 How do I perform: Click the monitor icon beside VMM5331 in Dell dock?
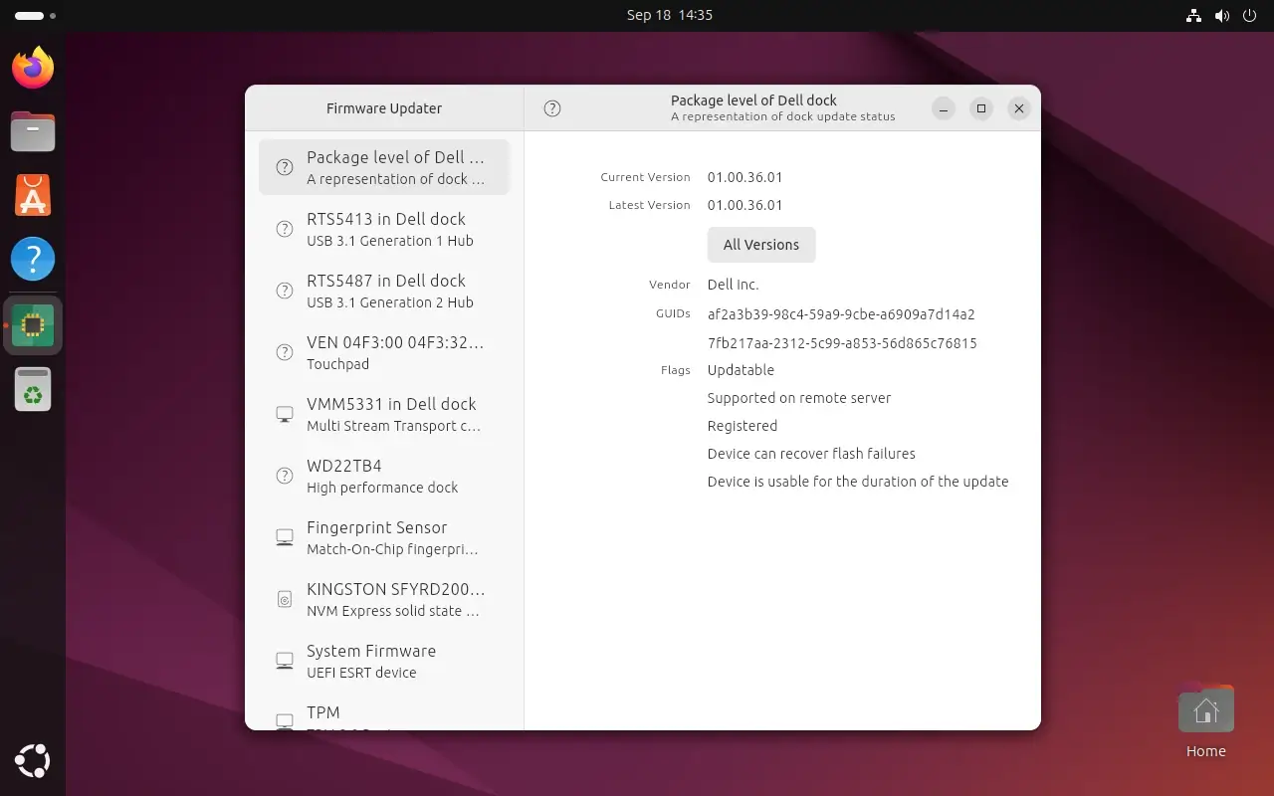(x=285, y=414)
